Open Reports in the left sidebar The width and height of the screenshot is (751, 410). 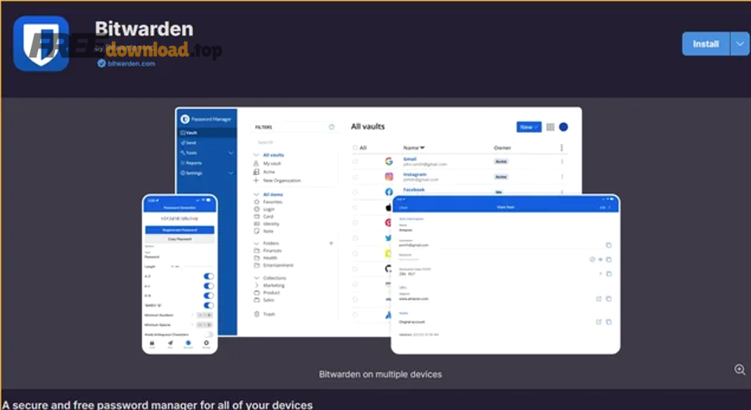click(x=194, y=162)
